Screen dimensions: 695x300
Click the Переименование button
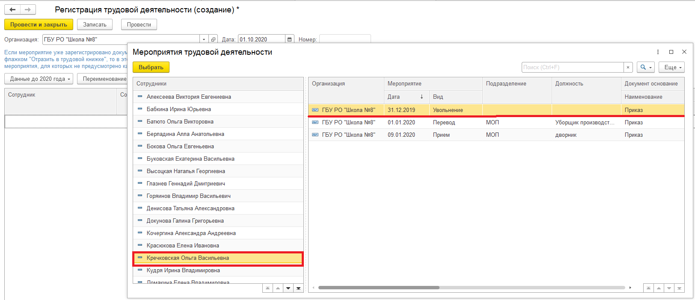[103, 79]
